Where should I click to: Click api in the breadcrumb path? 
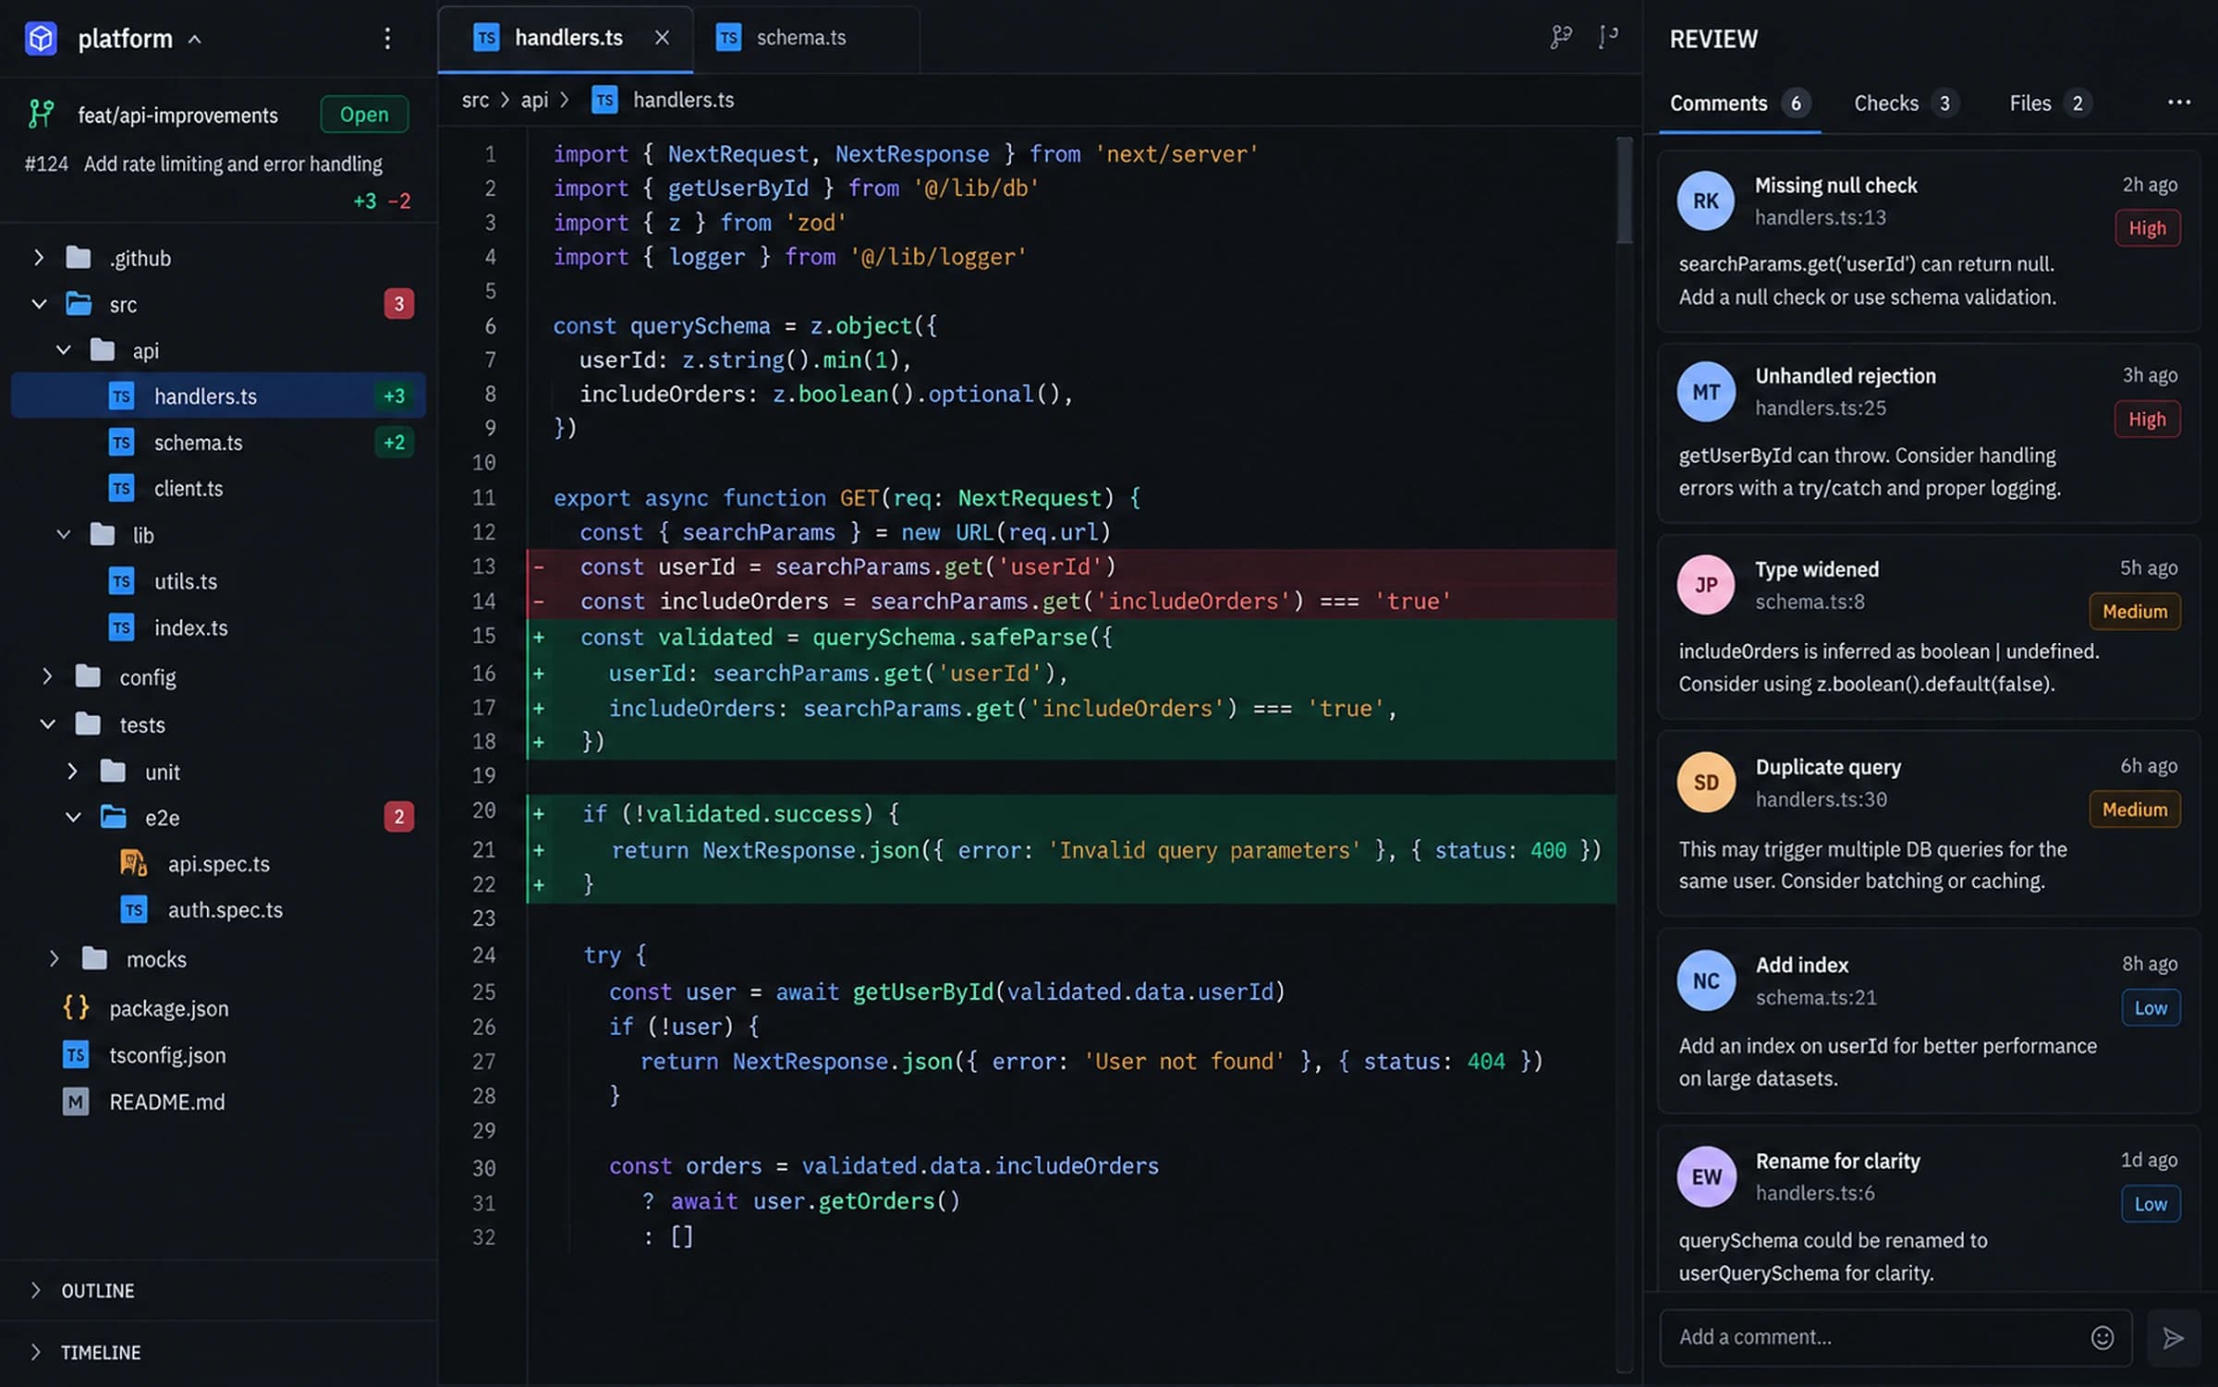534,100
